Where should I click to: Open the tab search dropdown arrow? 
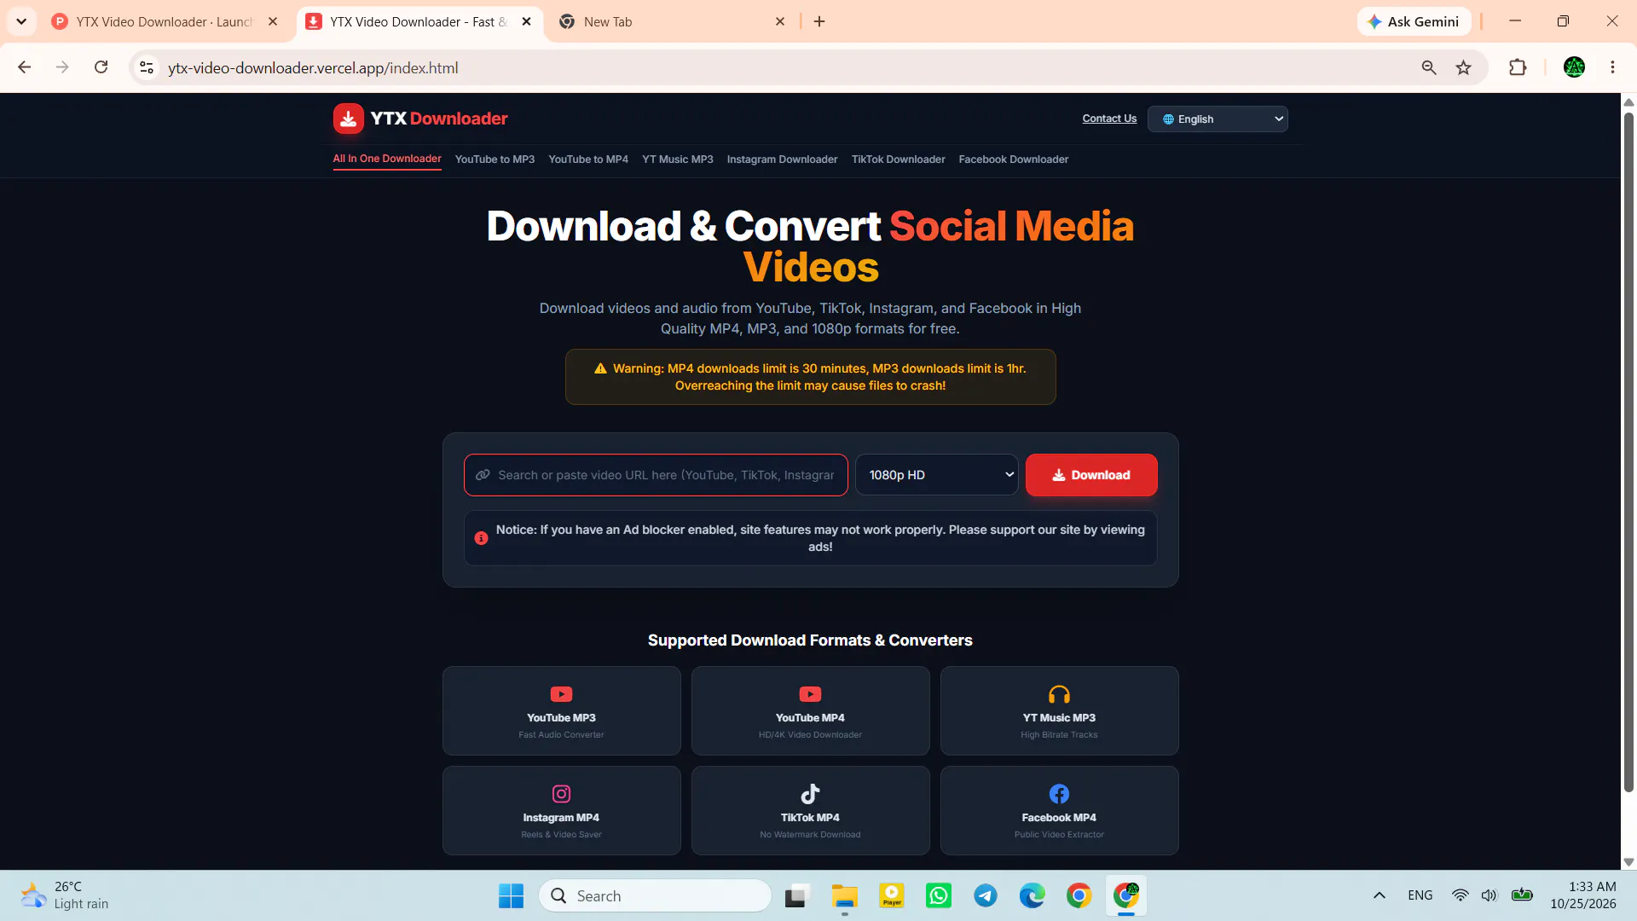21,21
